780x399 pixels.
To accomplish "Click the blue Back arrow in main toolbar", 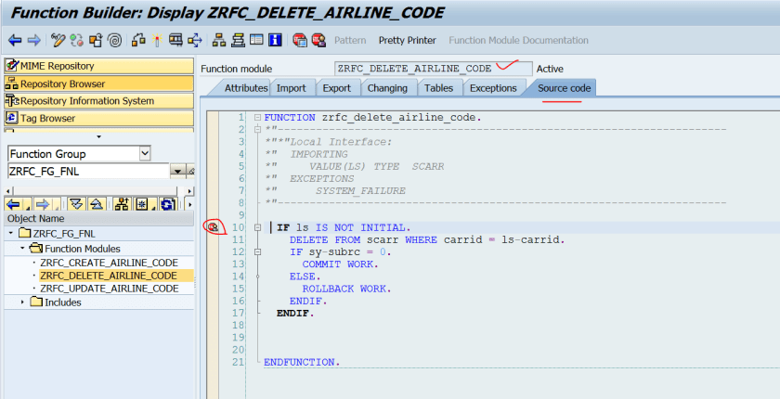I will pyautogui.click(x=15, y=40).
